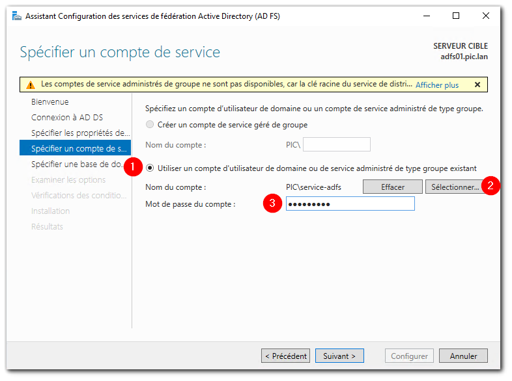The height and width of the screenshot is (381, 512).
Task: Click the 'Mot de passe du compte' password field
Action: [350, 204]
